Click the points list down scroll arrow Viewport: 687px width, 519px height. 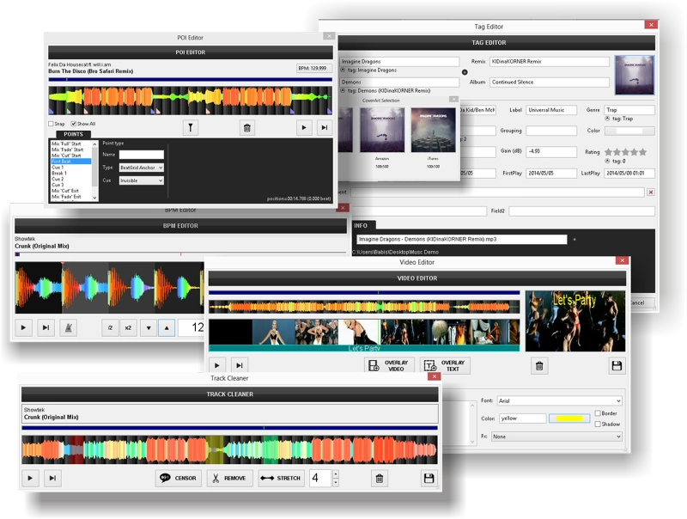(94, 198)
